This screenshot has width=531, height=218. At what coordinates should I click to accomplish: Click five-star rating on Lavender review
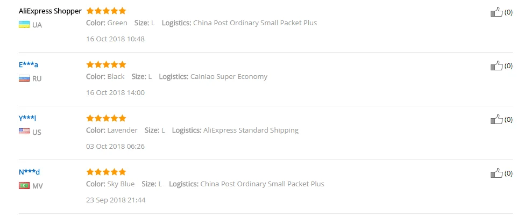click(106, 118)
